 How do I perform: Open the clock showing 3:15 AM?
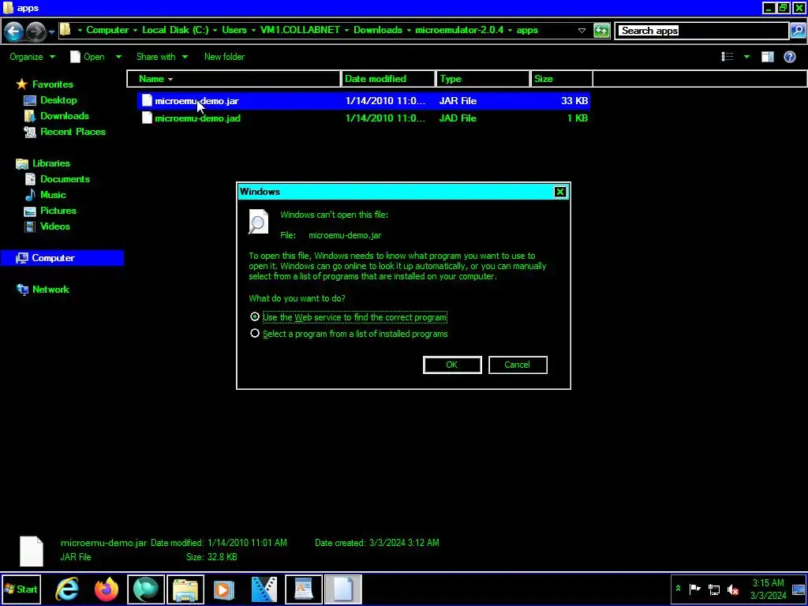[768, 589]
